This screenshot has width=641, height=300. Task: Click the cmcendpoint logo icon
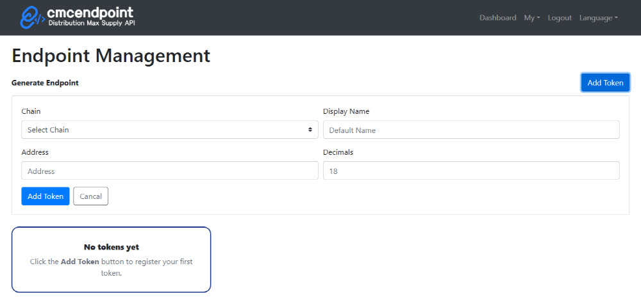(32, 18)
